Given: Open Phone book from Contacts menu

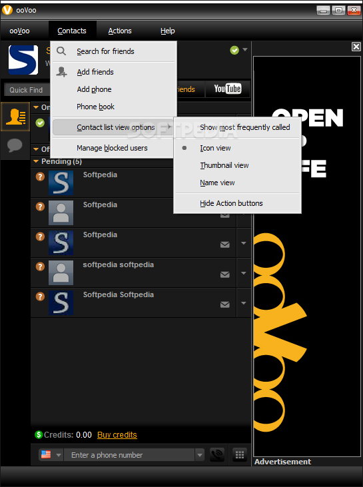Looking at the screenshot, I should click(113, 107).
